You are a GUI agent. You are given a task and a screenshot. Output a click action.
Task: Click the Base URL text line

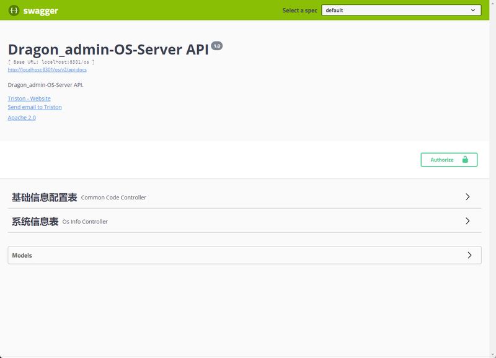51,62
